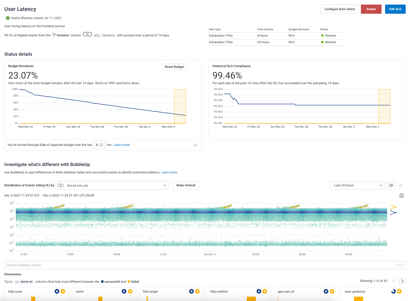The width and height of the screenshot is (410, 301).
Task: Click the blue successful ring on name card
Action: [124, 291]
